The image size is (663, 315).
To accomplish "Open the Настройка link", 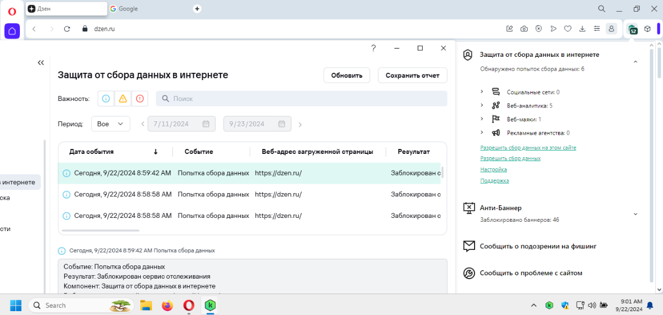I will click(493, 169).
